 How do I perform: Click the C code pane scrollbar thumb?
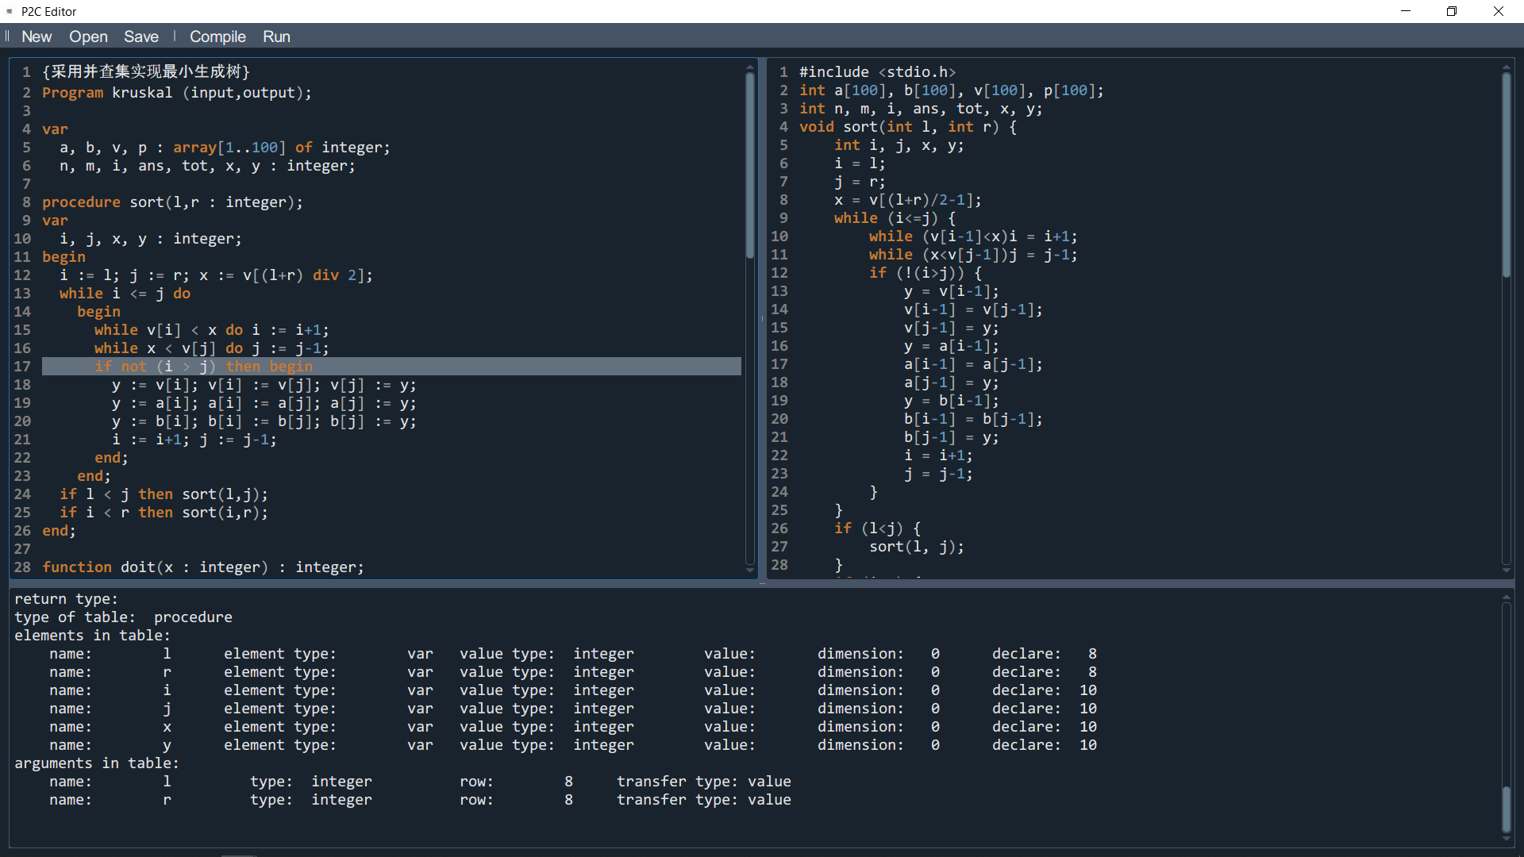click(1506, 175)
